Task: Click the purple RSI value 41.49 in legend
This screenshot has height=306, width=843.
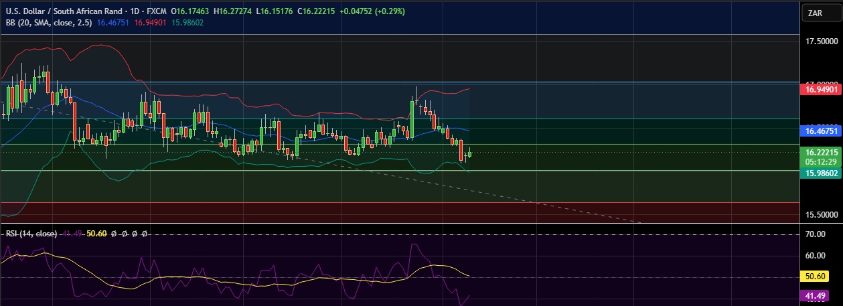Action: click(x=71, y=234)
